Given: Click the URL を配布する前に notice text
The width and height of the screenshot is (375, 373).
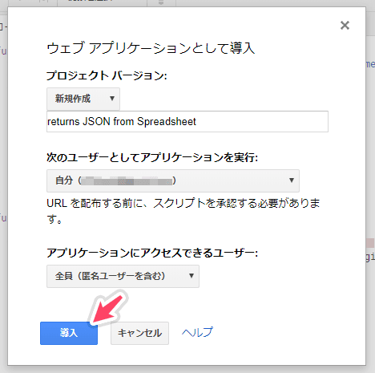Looking at the screenshot, I should (183, 211).
